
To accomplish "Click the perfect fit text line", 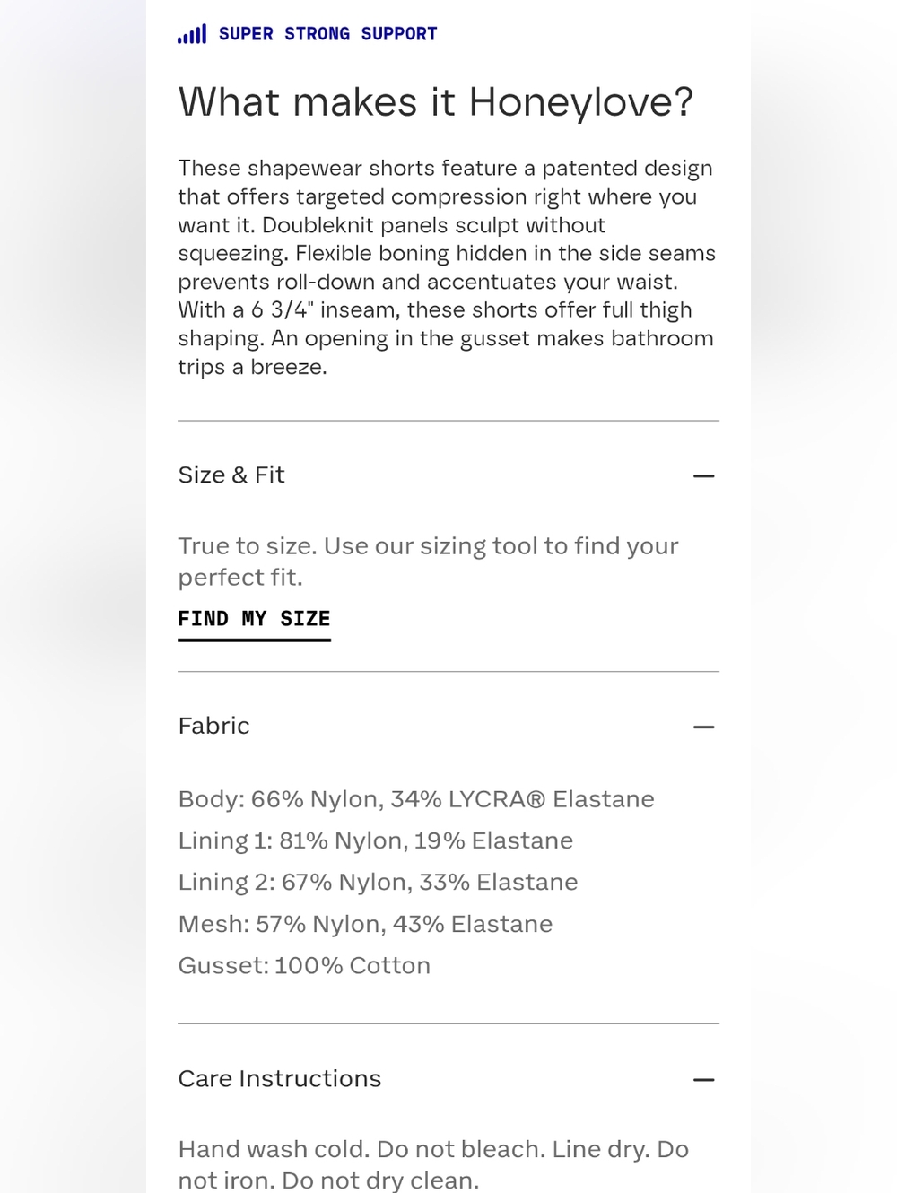I will point(240,578).
